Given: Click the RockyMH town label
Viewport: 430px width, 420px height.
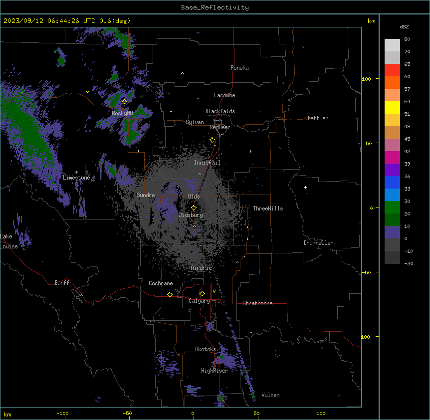Looking at the screenshot, I should point(122,113).
